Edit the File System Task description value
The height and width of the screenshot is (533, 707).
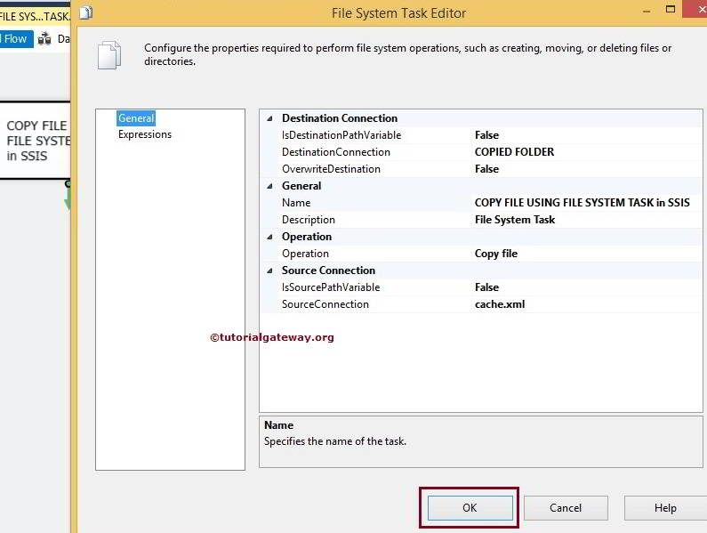515,220
